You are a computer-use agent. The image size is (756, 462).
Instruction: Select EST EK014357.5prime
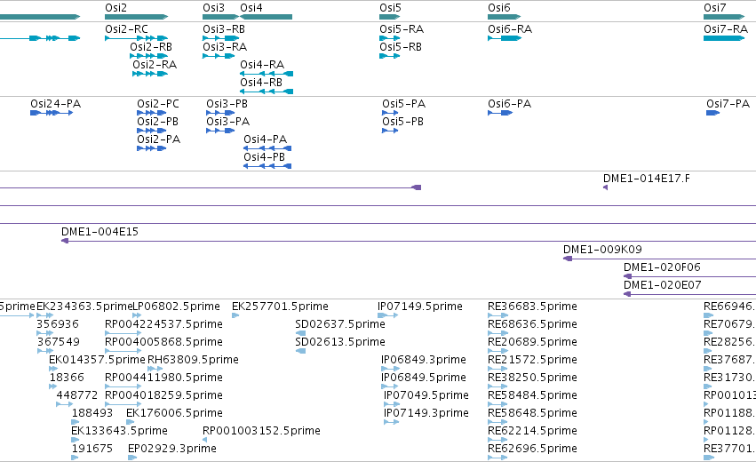pos(97,360)
